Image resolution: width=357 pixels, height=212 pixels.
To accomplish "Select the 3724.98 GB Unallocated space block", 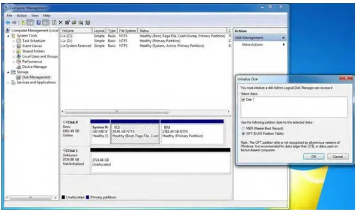I will click(160, 161).
